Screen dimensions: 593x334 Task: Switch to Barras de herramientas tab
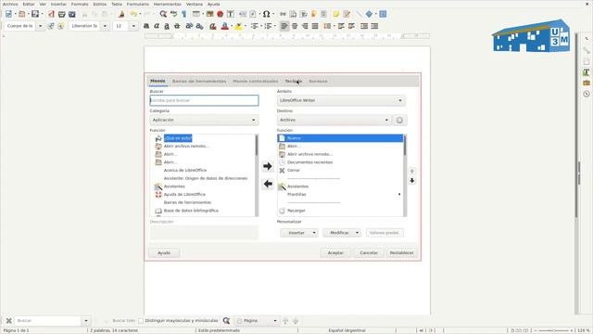[199, 81]
